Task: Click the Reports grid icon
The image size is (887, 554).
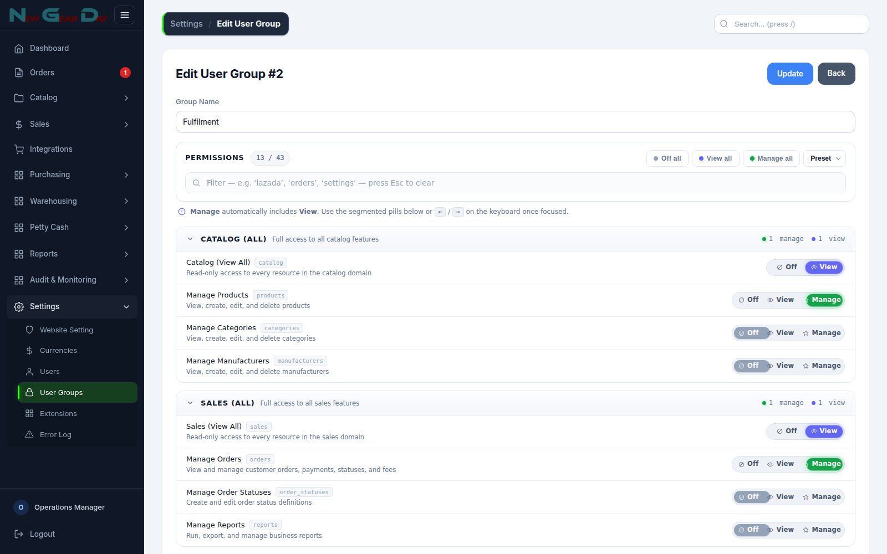Action: click(x=19, y=254)
